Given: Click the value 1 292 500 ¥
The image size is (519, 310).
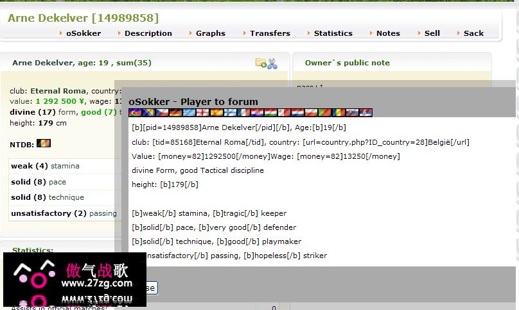Looking at the screenshot, I should tap(60, 101).
